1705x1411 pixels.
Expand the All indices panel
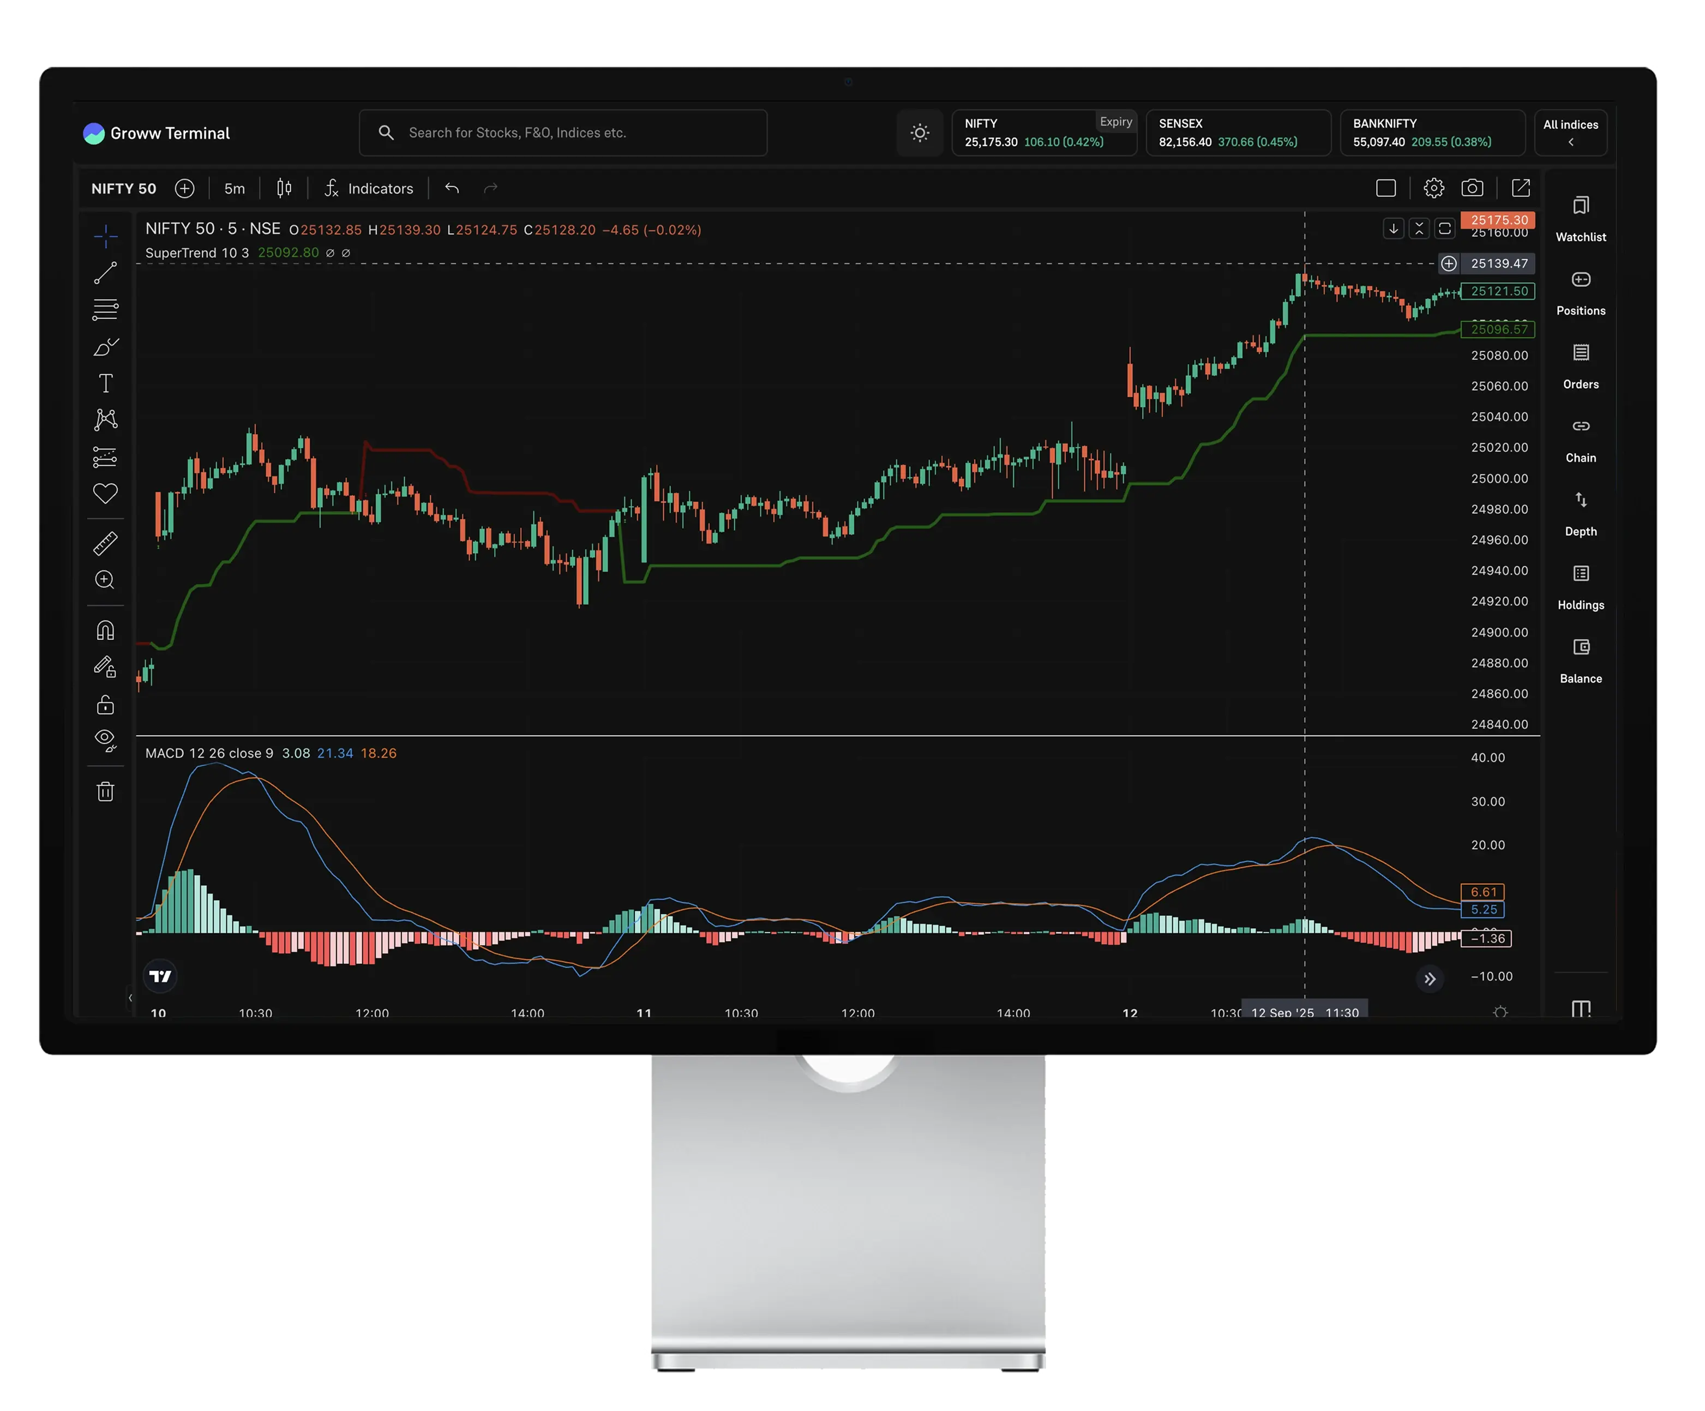tap(1570, 133)
